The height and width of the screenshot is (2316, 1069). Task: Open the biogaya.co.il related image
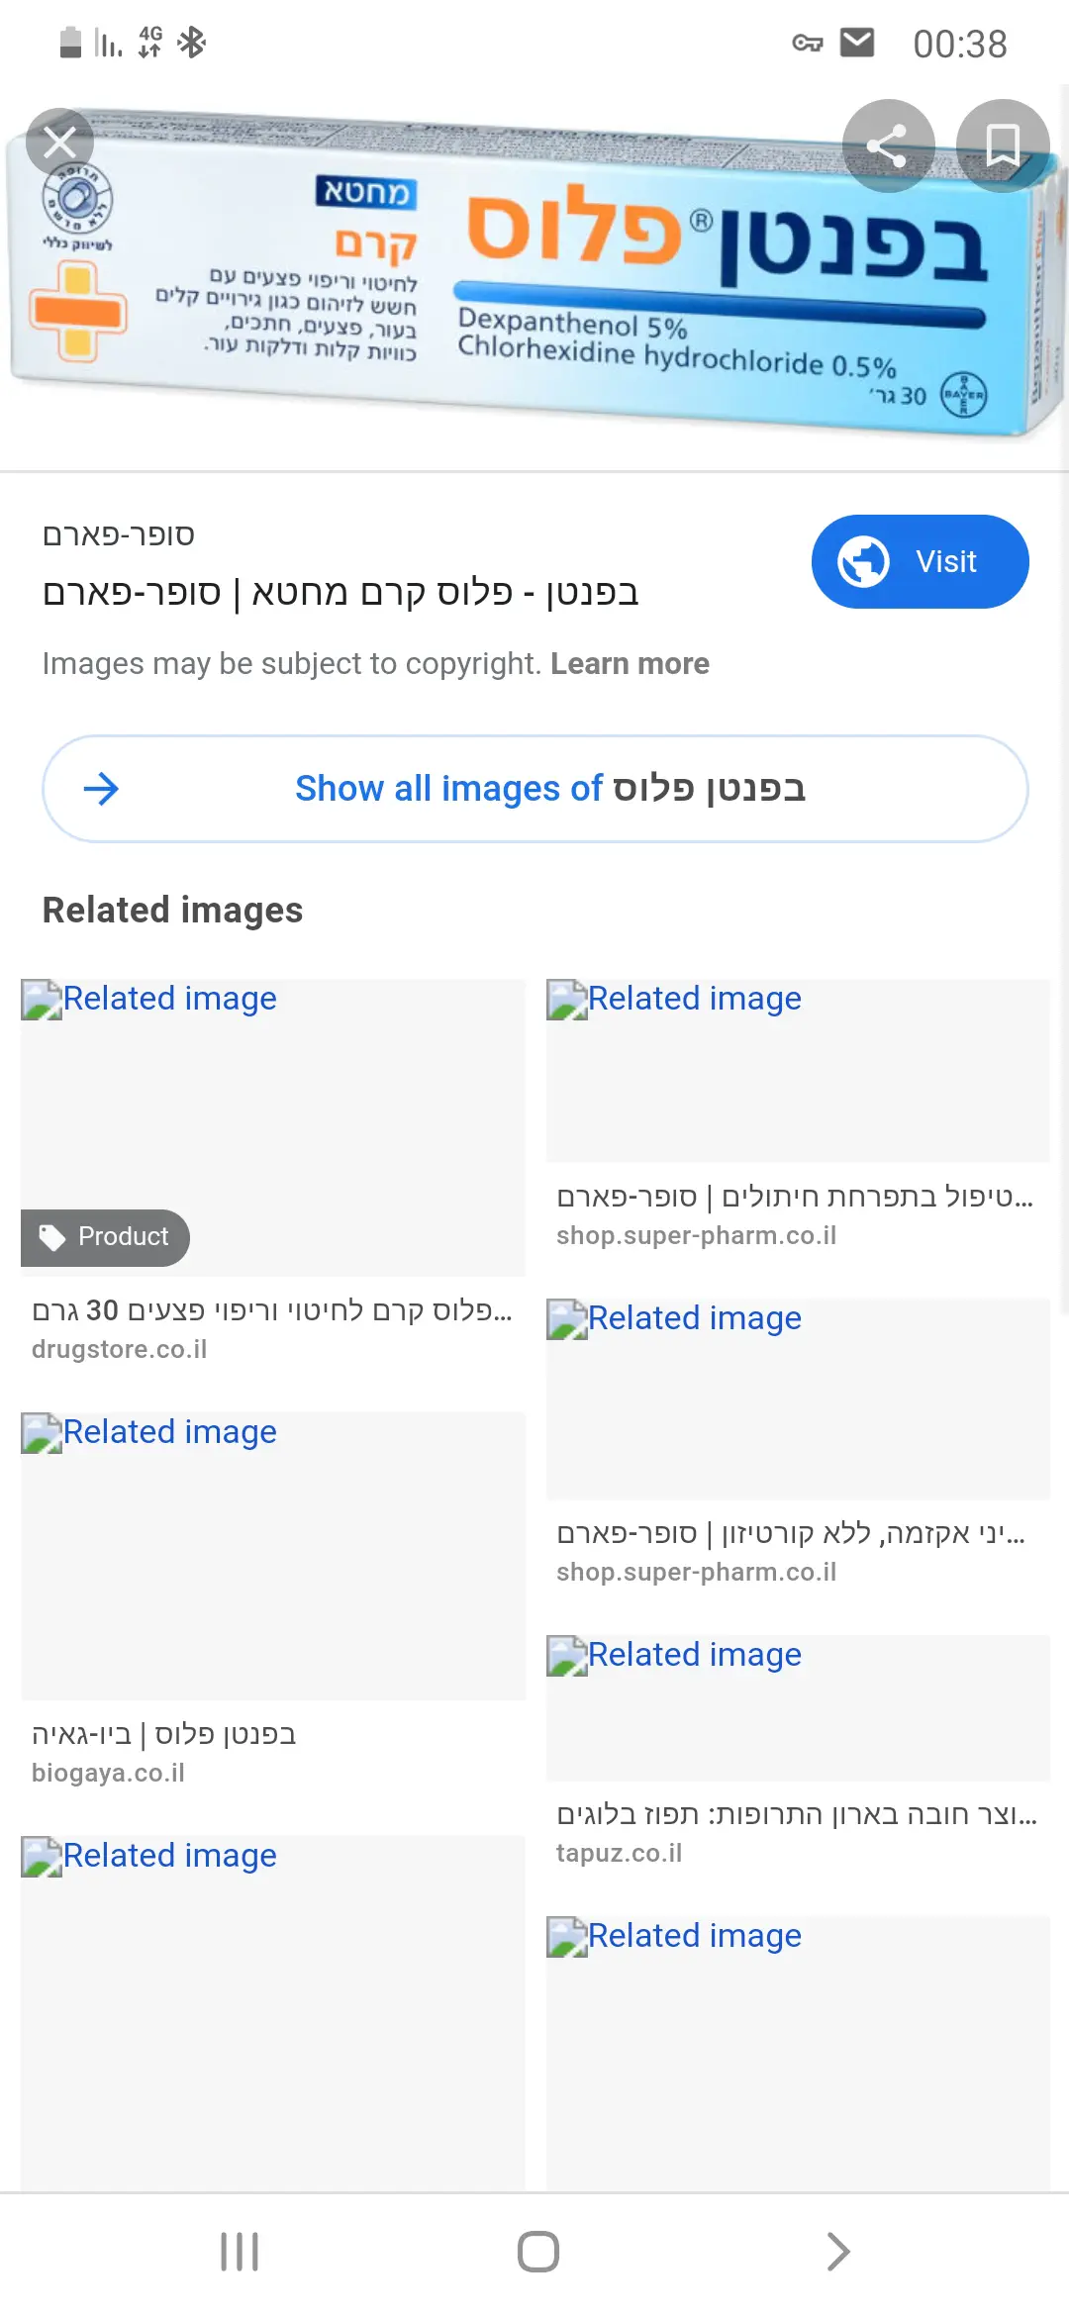point(272,1554)
